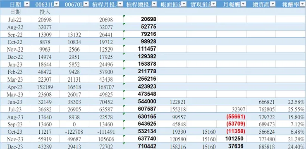Click the bold total 255216
The width and height of the screenshot is (306, 149).
[140, 79]
